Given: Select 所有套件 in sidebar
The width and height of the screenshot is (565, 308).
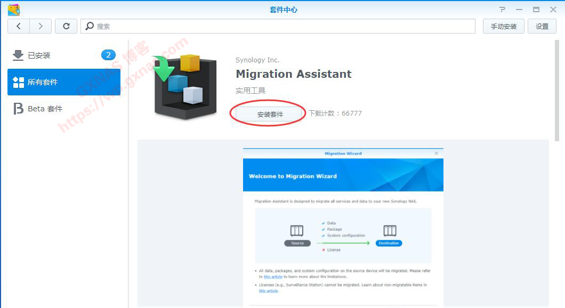Looking at the screenshot, I should [x=64, y=82].
